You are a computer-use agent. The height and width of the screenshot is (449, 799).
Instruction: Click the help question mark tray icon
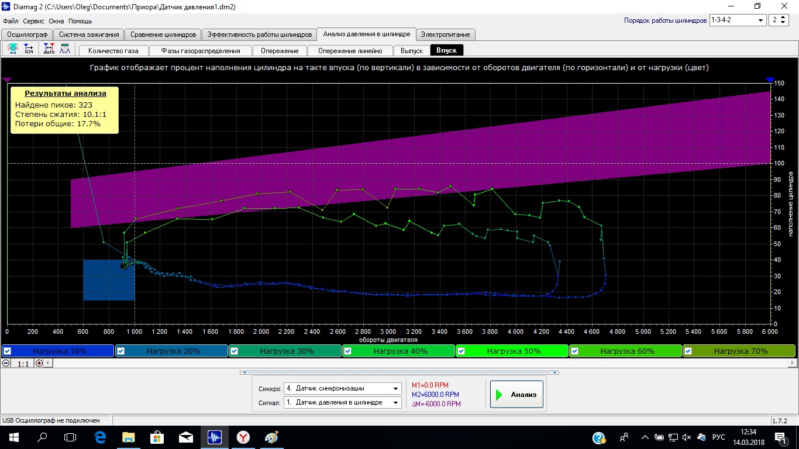point(598,437)
